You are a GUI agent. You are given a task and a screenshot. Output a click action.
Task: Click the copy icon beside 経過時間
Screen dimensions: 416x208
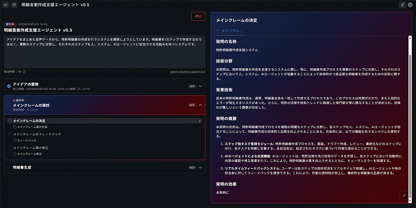click(24, 72)
